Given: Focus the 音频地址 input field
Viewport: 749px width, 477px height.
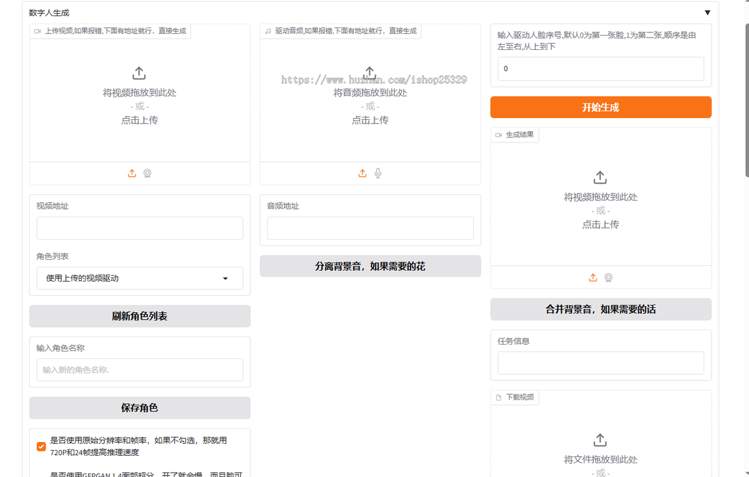Looking at the screenshot, I should (370, 229).
